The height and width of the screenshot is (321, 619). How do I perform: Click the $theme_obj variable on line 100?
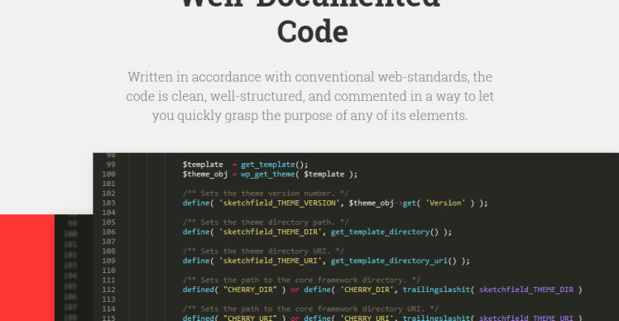[x=205, y=174]
